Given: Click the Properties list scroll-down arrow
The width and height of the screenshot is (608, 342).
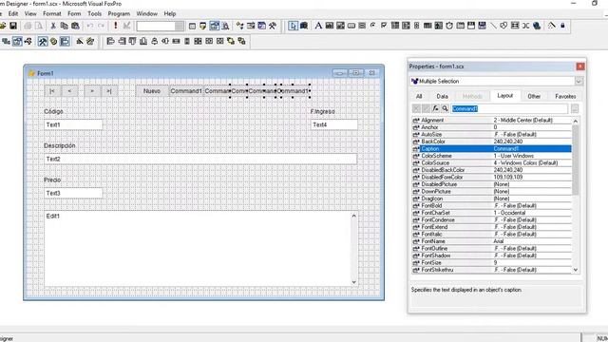Looking at the screenshot, I should 576,270.
